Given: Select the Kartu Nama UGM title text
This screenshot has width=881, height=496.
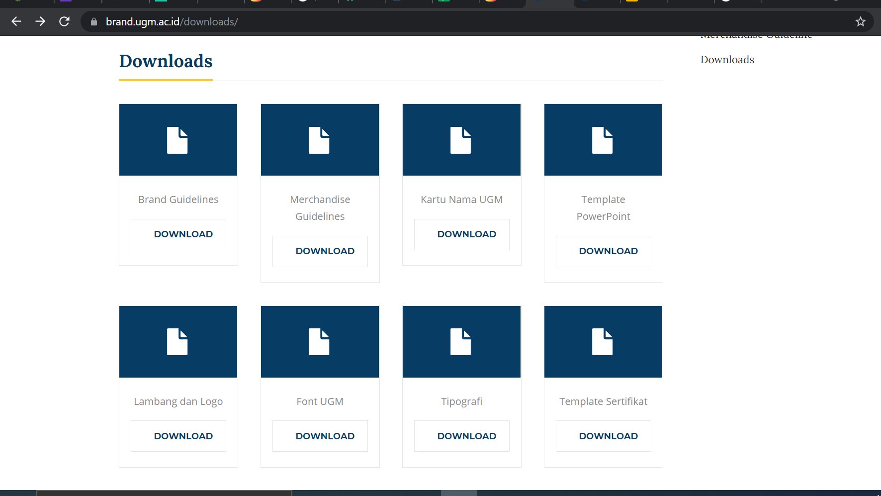Looking at the screenshot, I should [462, 199].
